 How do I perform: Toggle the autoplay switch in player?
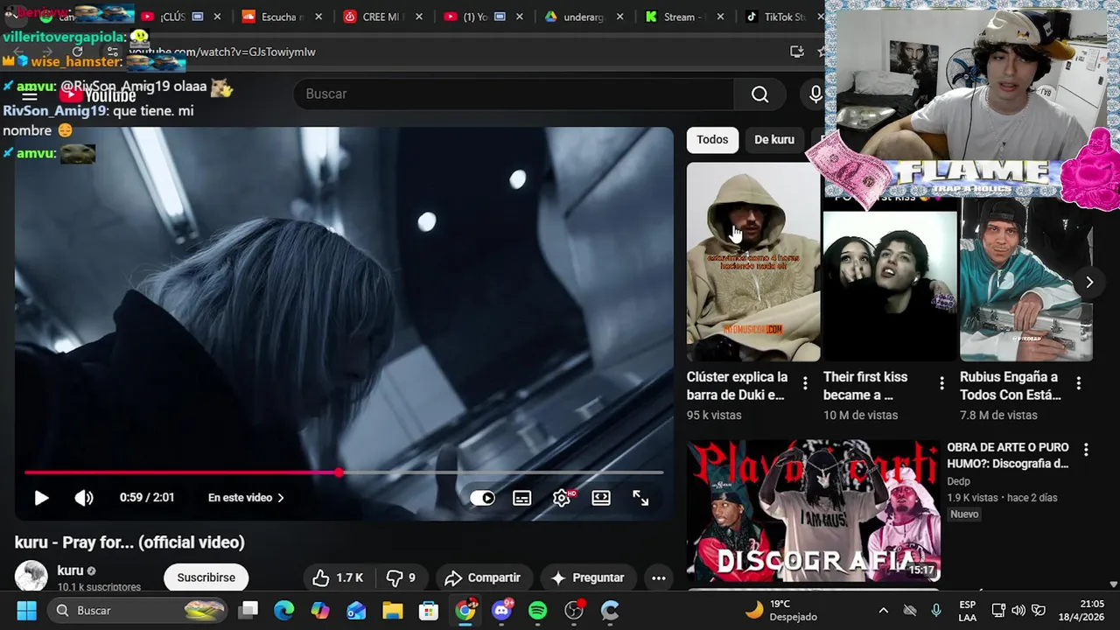(x=482, y=498)
